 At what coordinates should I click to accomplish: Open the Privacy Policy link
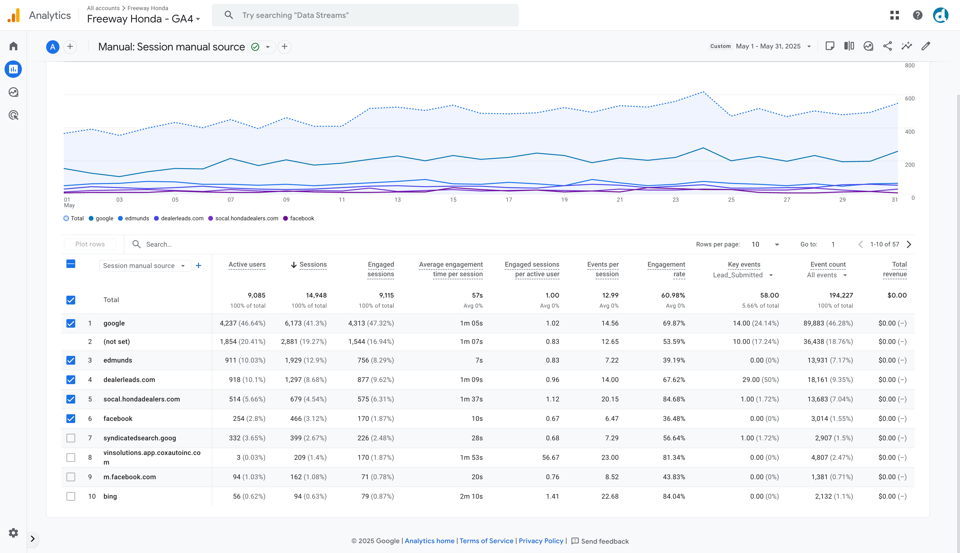tap(541, 541)
